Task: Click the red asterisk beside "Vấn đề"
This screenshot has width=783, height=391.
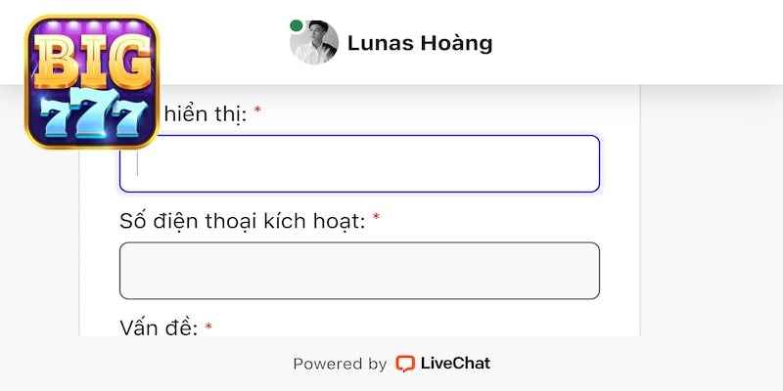Action: (208, 326)
